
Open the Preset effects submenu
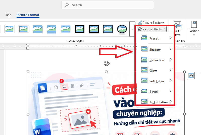pyautogui.click(x=156, y=38)
